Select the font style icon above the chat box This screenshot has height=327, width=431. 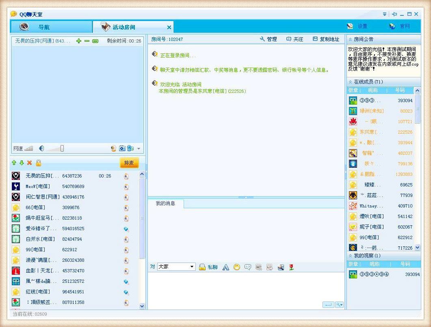pos(226,267)
